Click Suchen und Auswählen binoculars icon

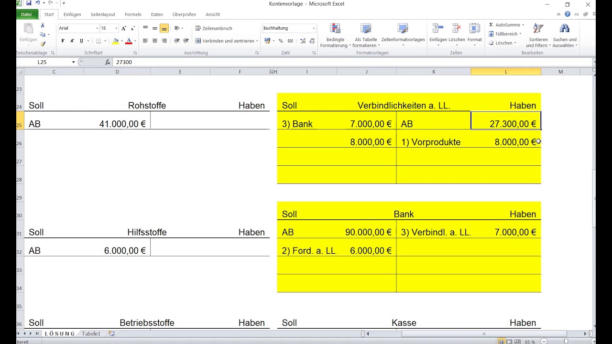pyautogui.click(x=565, y=29)
